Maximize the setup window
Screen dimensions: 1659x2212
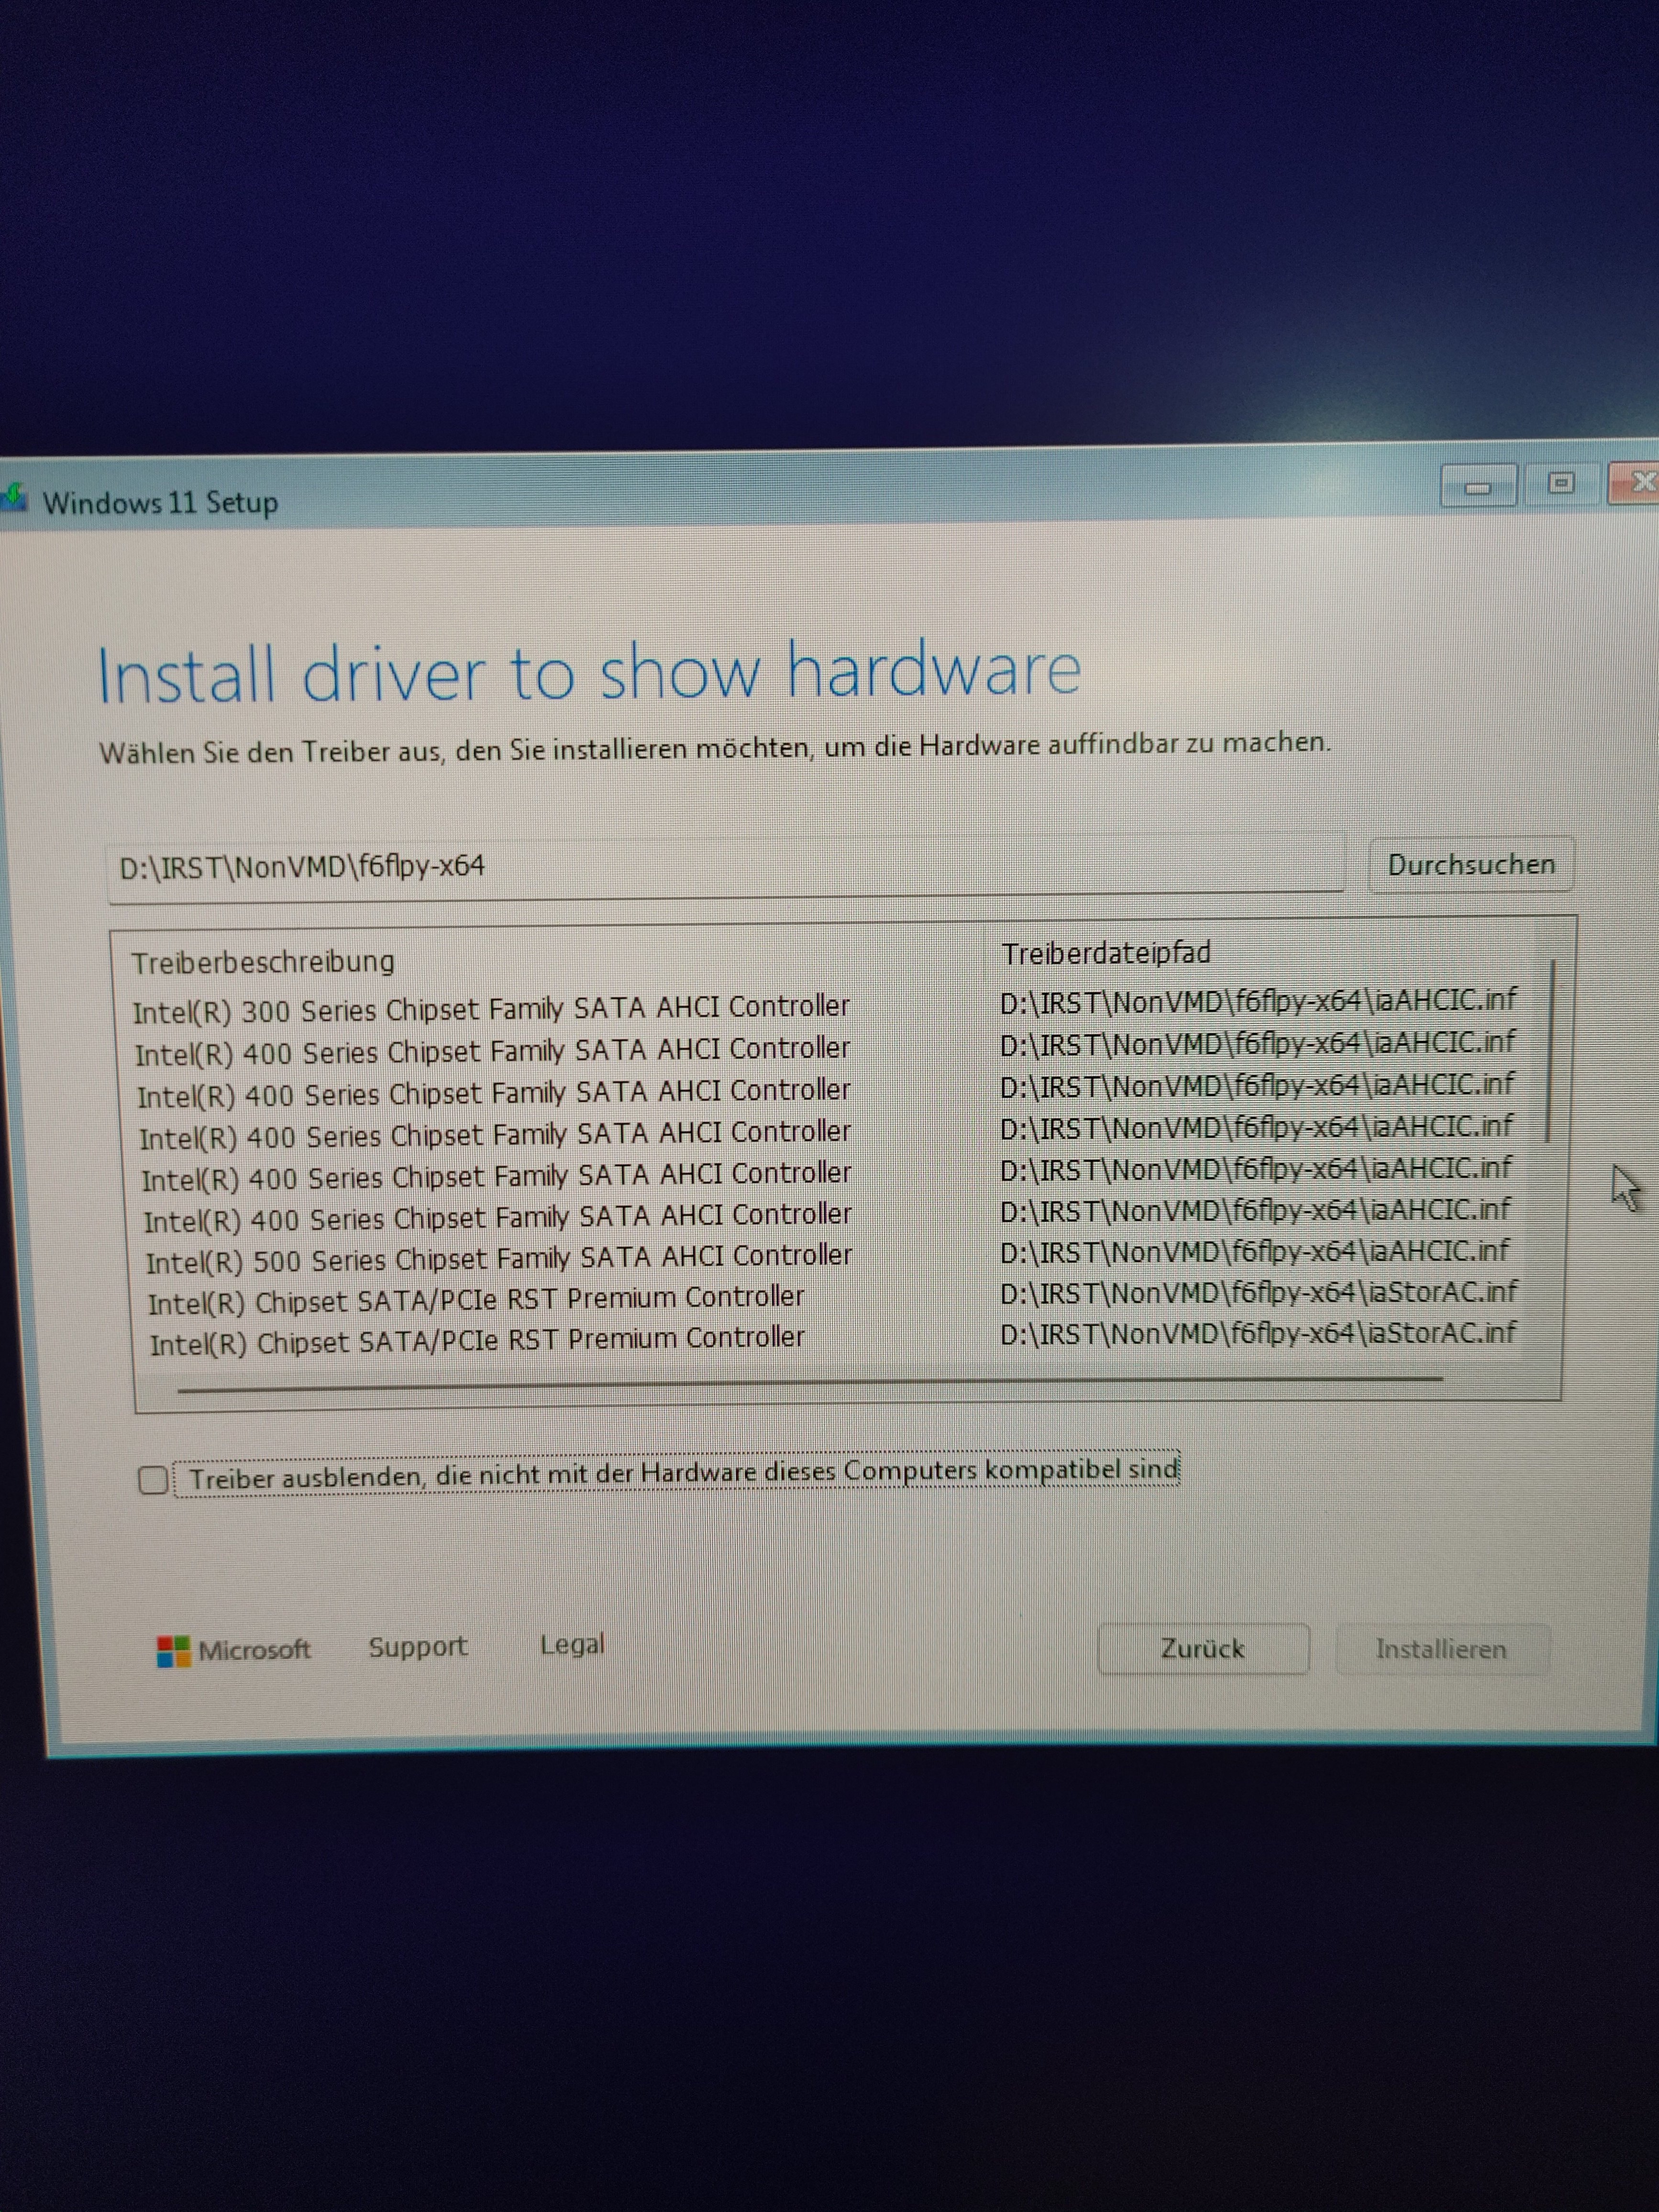point(1561,484)
